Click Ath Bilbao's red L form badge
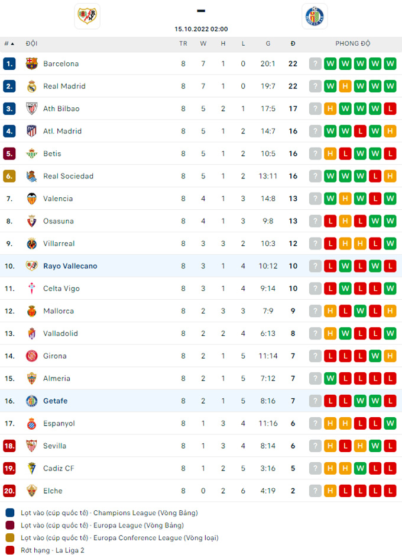Image resolution: width=402 pixels, height=557 pixels. point(390,109)
